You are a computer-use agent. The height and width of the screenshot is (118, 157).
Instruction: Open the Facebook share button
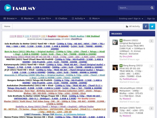click(x=146, y=26)
